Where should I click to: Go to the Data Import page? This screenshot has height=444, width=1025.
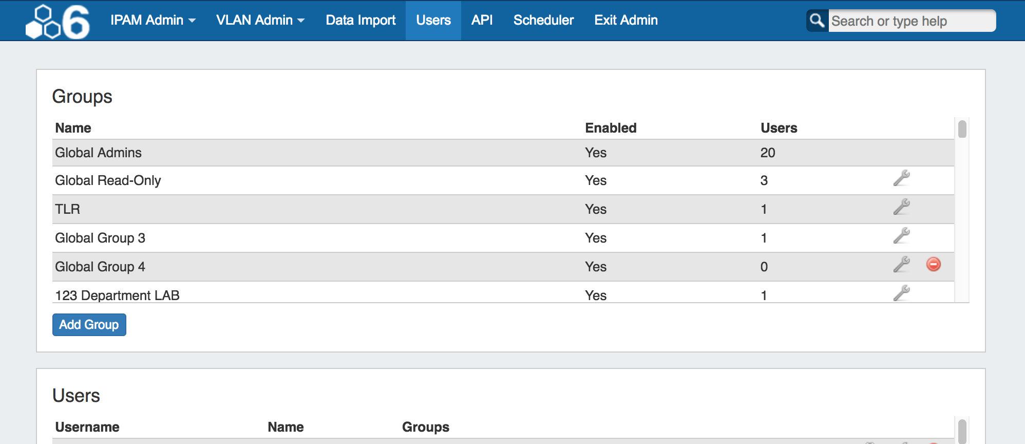360,20
